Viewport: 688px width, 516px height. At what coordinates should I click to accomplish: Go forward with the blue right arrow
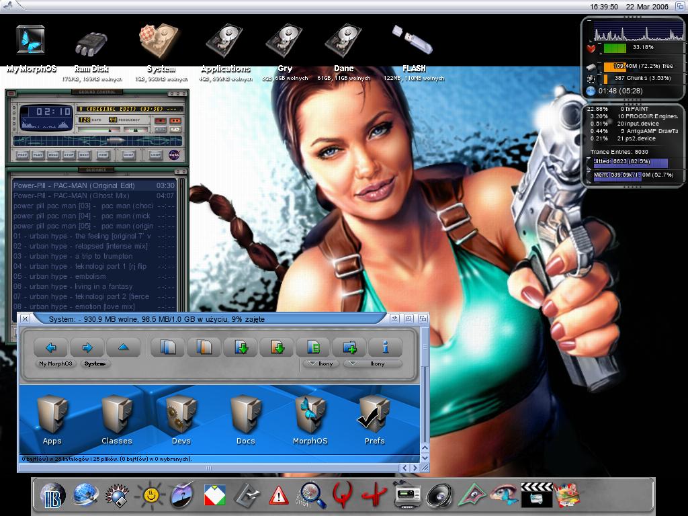click(x=87, y=347)
